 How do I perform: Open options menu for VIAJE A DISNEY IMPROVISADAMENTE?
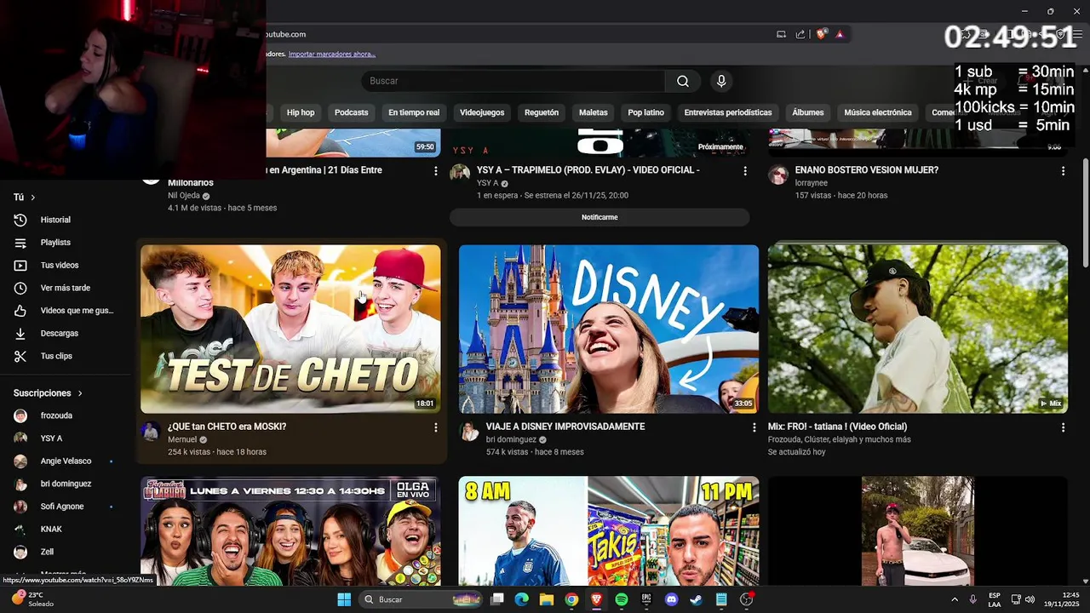click(754, 427)
